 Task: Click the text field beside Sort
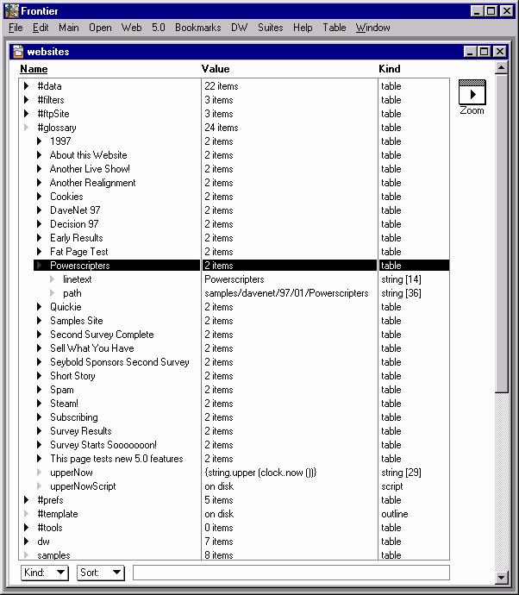pos(291,573)
